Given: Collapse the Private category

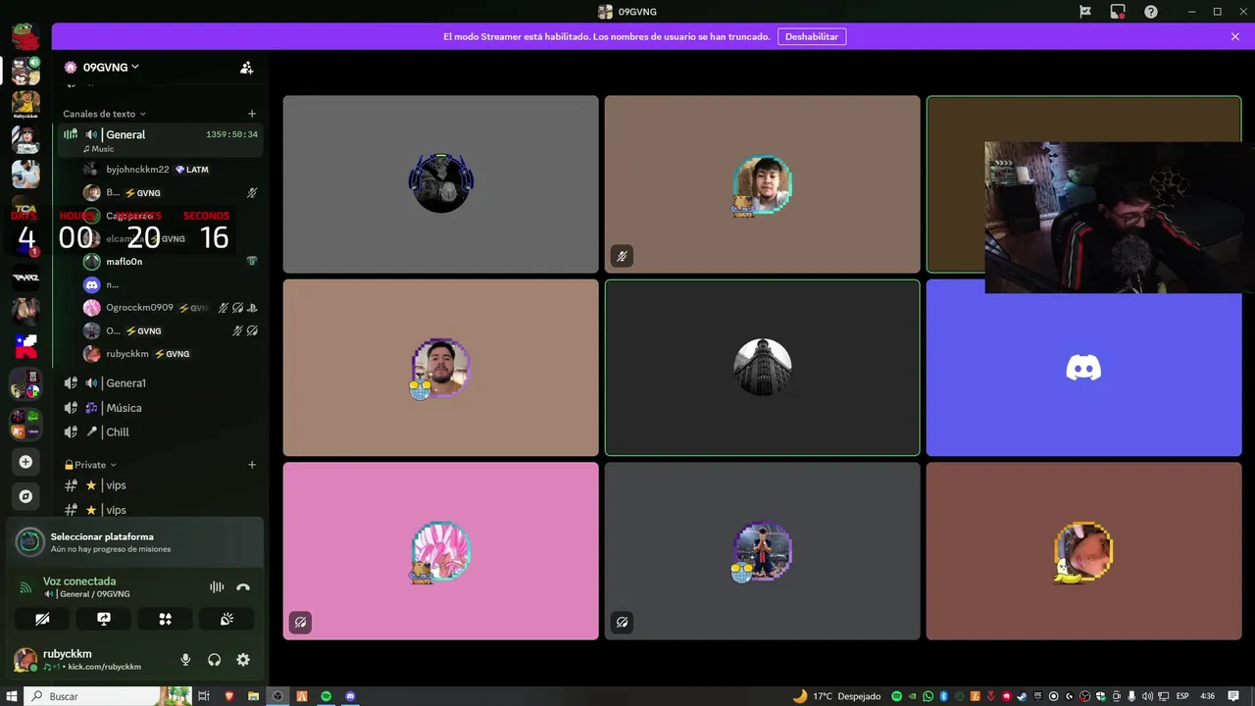Looking at the screenshot, I should (x=90, y=465).
